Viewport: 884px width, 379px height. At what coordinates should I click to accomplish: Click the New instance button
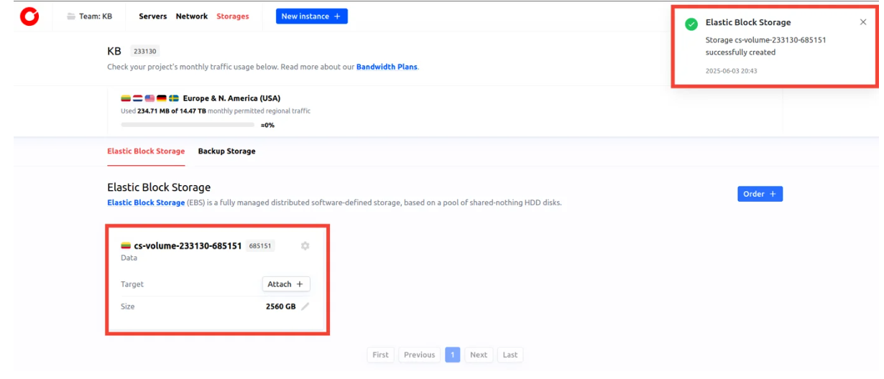coord(311,17)
